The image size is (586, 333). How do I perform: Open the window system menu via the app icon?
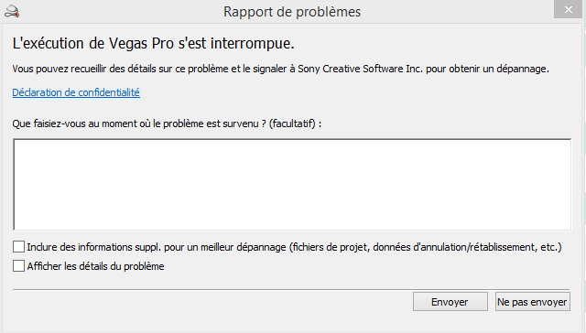[12, 11]
